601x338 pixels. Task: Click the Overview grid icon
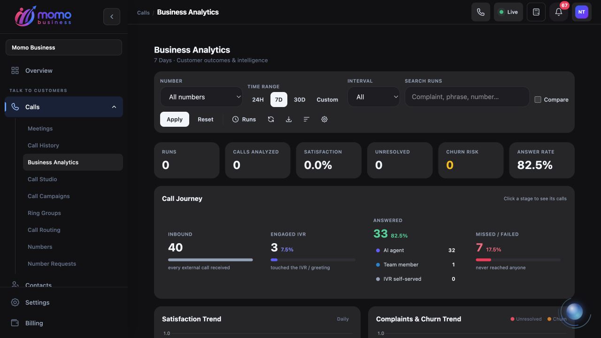click(15, 70)
